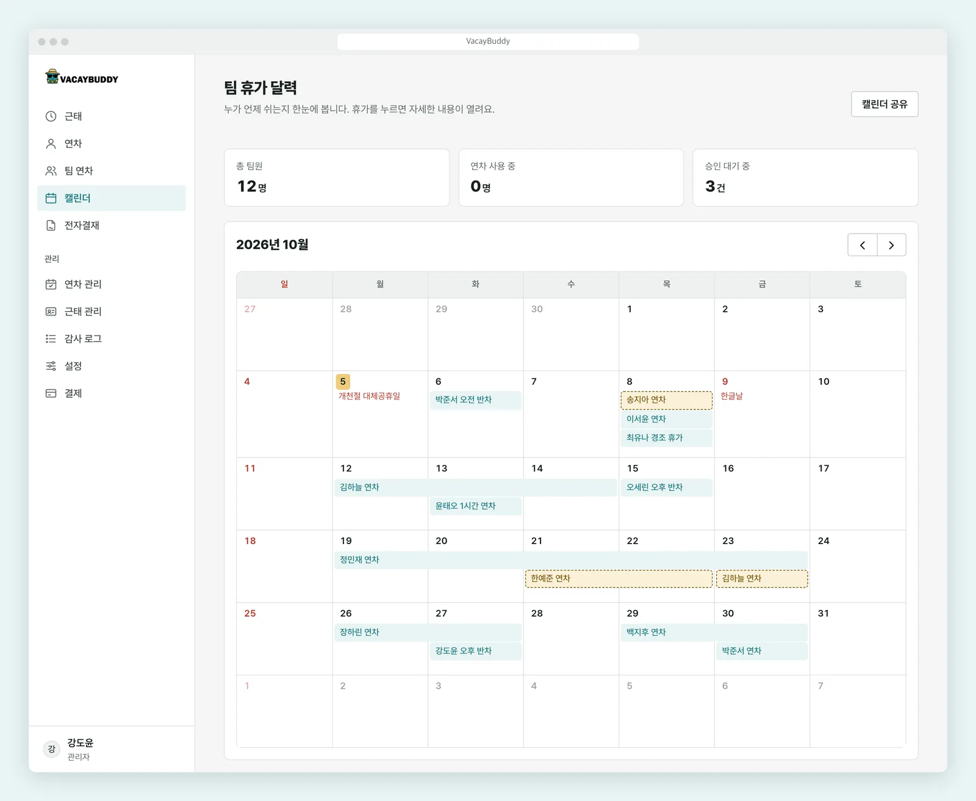Open 연차 관리 via its calendar-check icon

51,284
